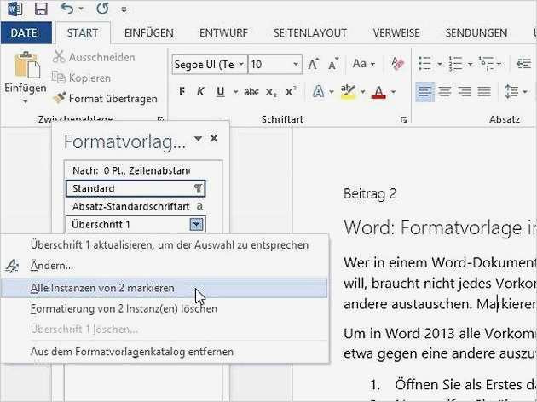Click the multilevel list icon

[x=487, y=64]
